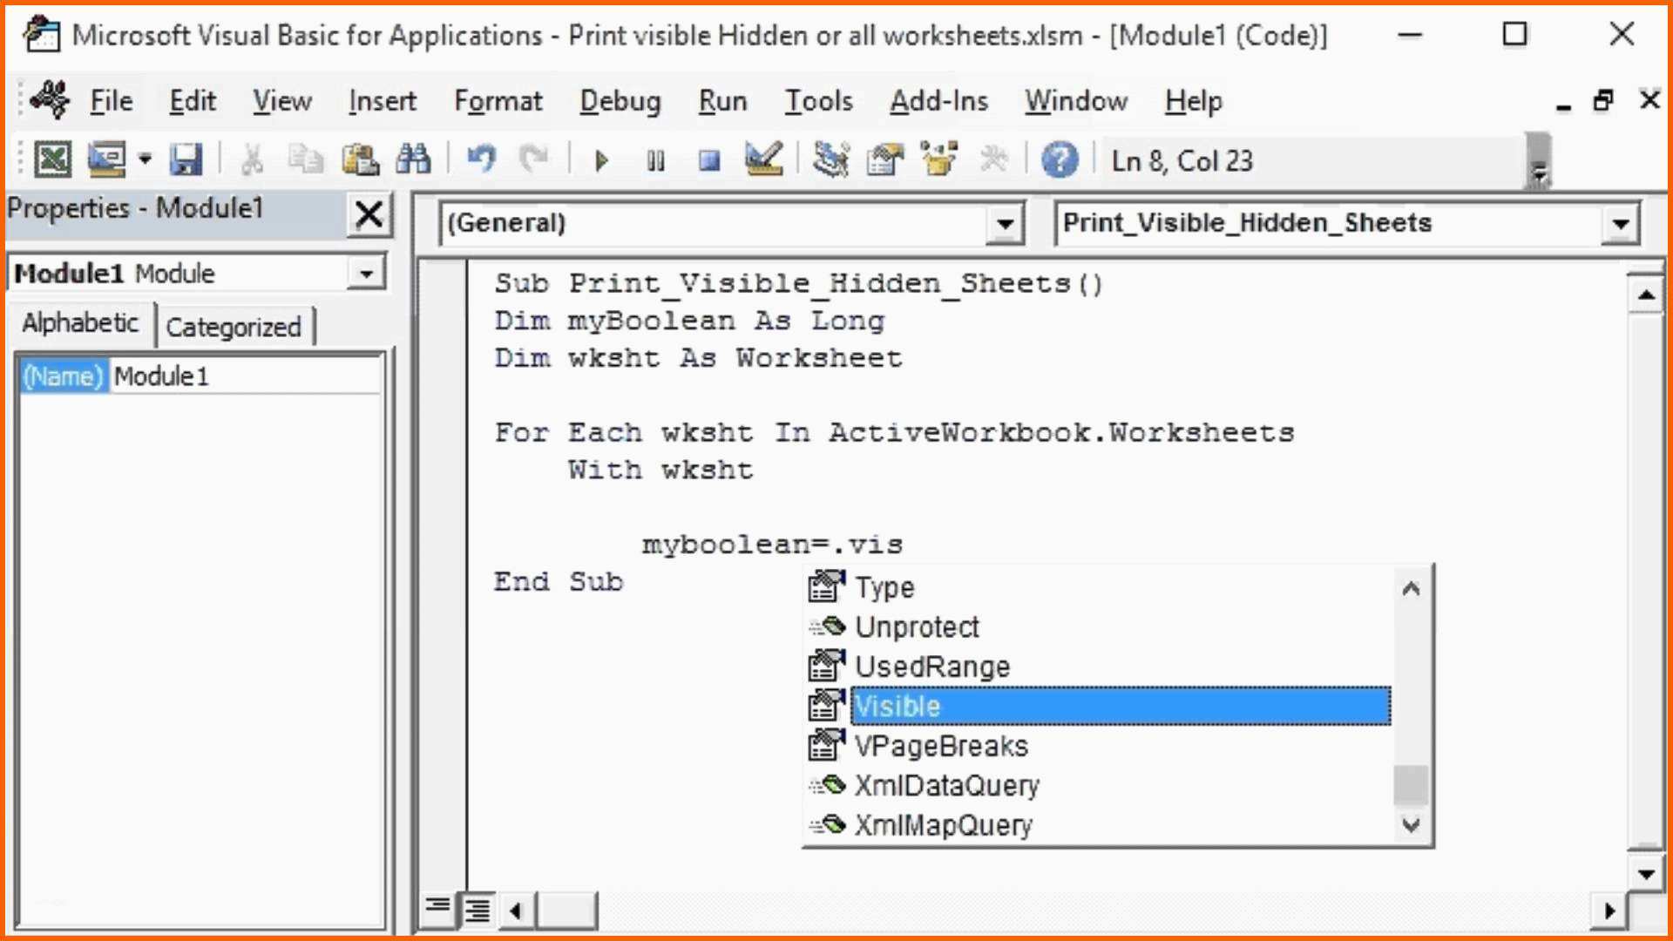Close the Properties - Module1 pane
Image resolution: width=1673 pixels, height=941 pixels.
click(x=369, y=214)
